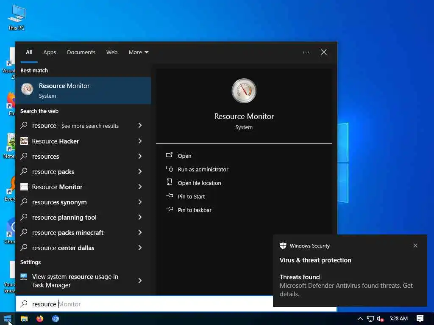The image size is (434, 325).
Task: Click the Windows Security shield icon
Action: click(x=283, y=246)
